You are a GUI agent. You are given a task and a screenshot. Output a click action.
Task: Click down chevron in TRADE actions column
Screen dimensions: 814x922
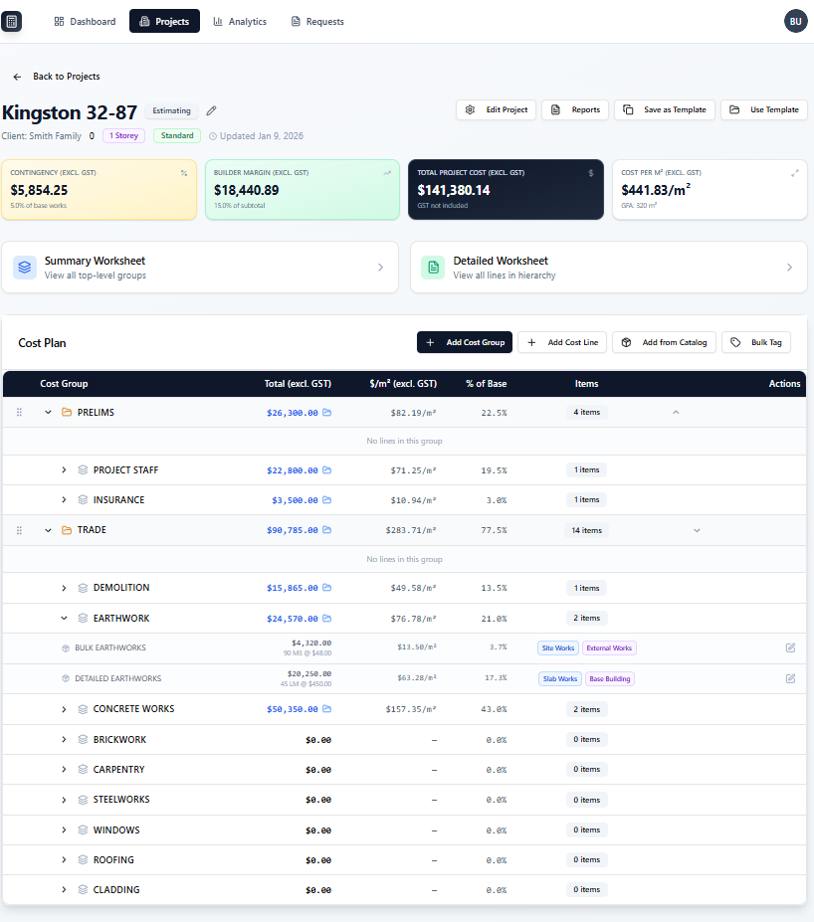697,530
